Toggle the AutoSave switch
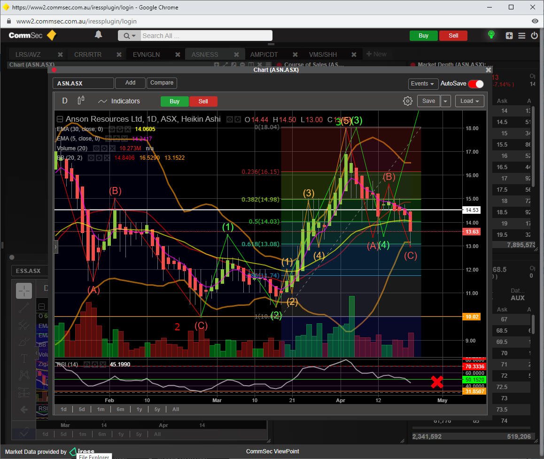This screenshot has width=544, height=459. 476,84
